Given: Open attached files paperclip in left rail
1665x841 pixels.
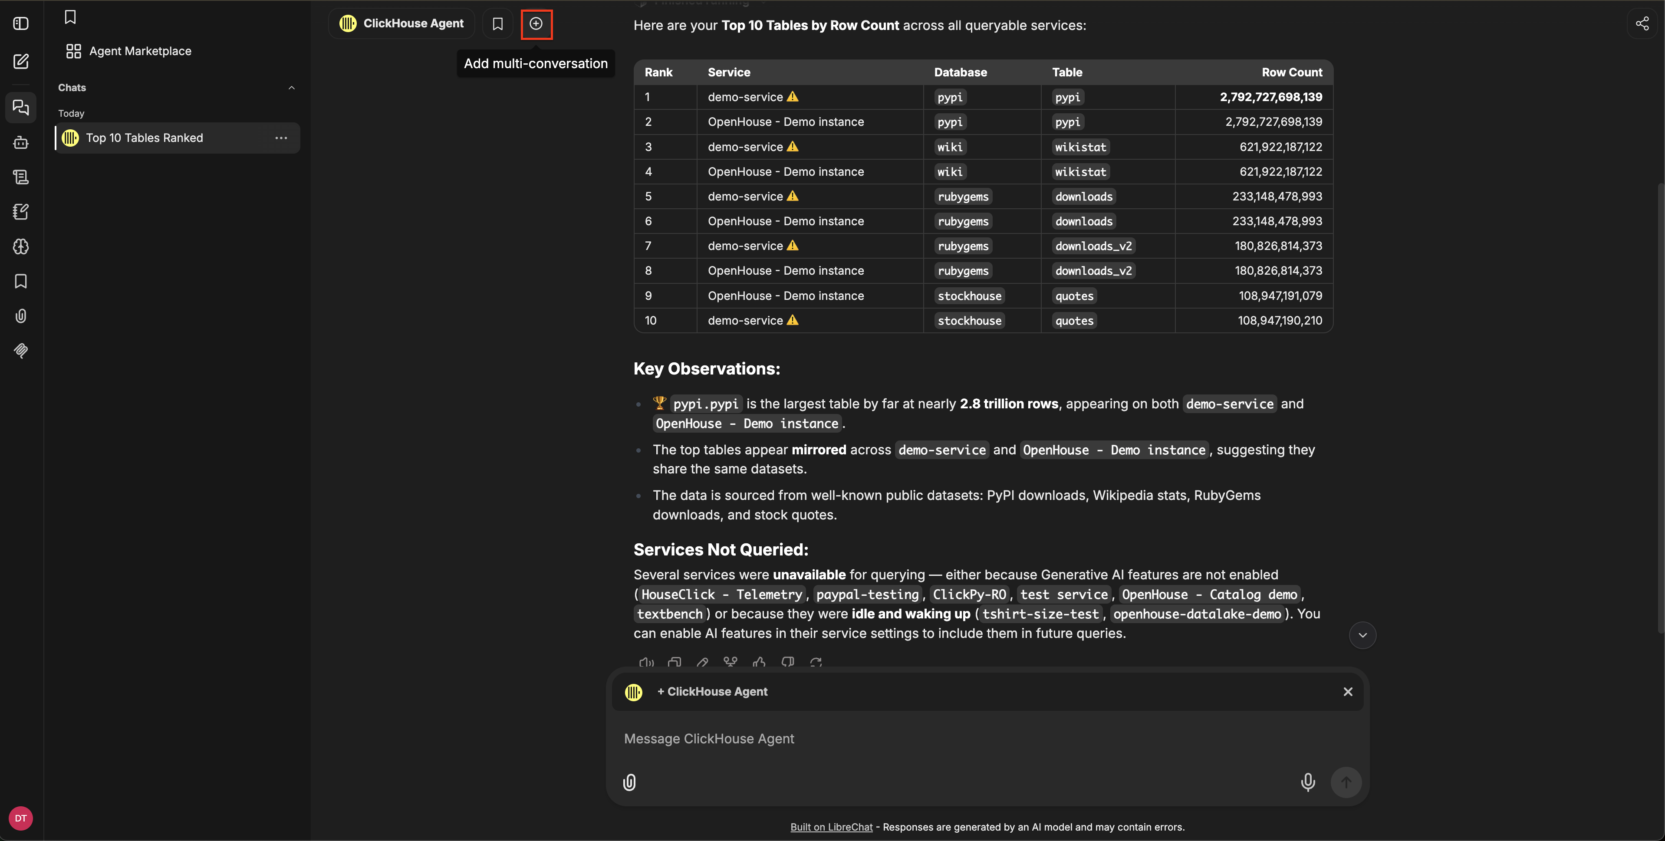Looking at the screenshot, I should [21, 316].
